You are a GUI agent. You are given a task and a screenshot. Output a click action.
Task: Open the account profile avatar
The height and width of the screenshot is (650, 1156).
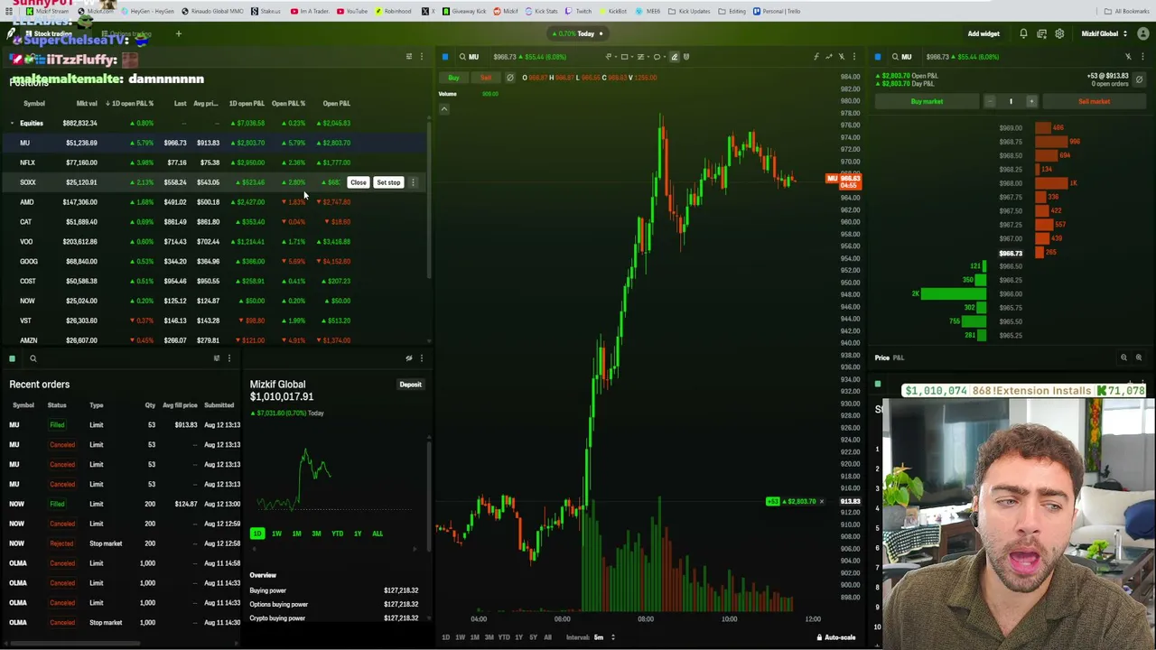pos(1142,33)
